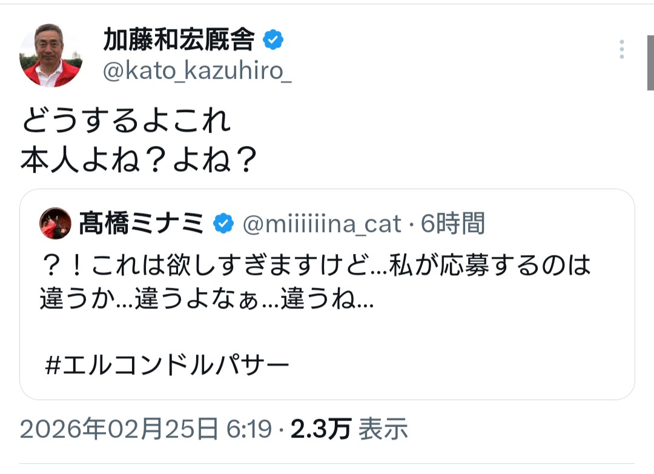Open the #エルコンドルパサー hashtag
This screenshot has height=474, width=654.
coord(167,366)
